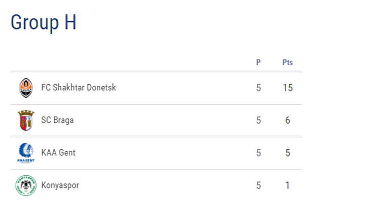The image size is (365, 220).
Task: Click the Pts column header
Action: coord(287,62)
